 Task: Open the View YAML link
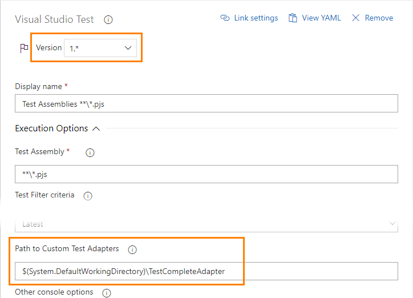321,18
